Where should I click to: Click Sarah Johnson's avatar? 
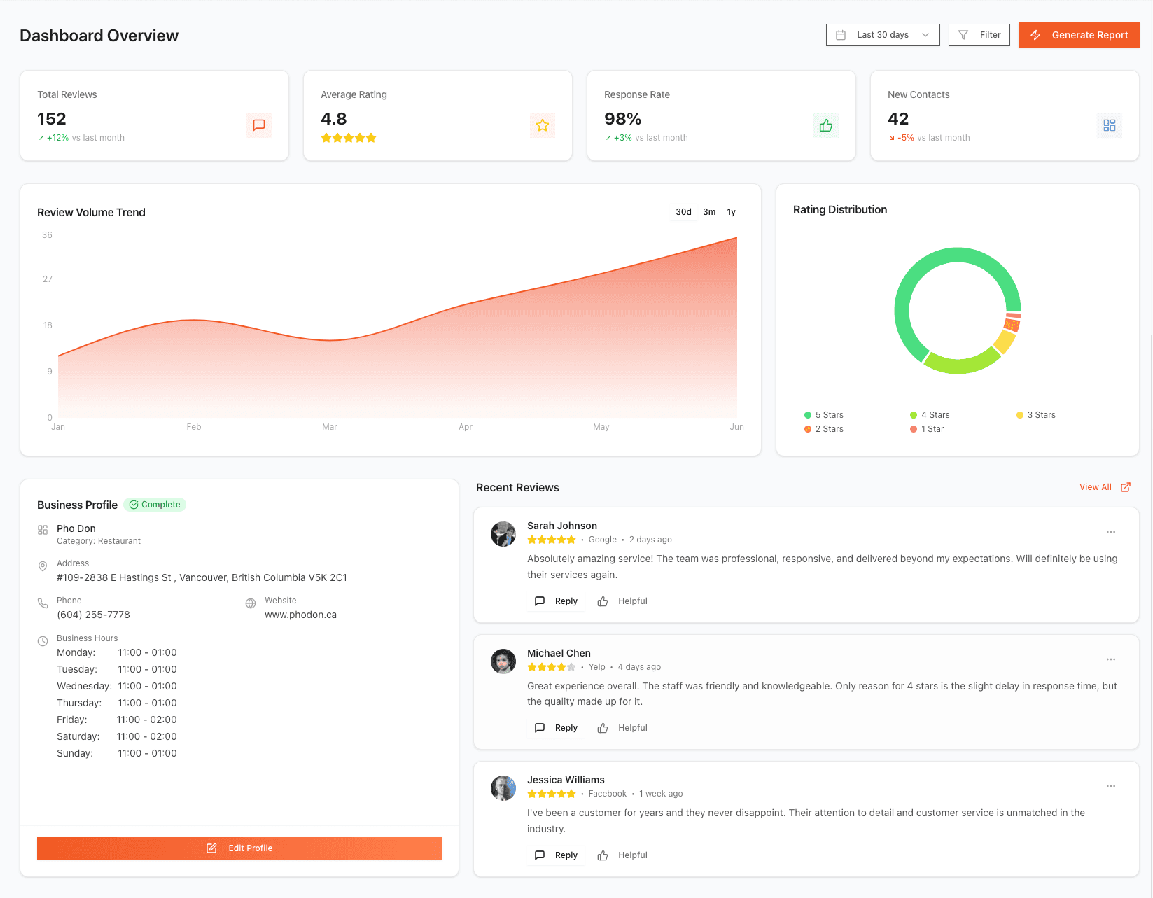(x=503, y=534)
